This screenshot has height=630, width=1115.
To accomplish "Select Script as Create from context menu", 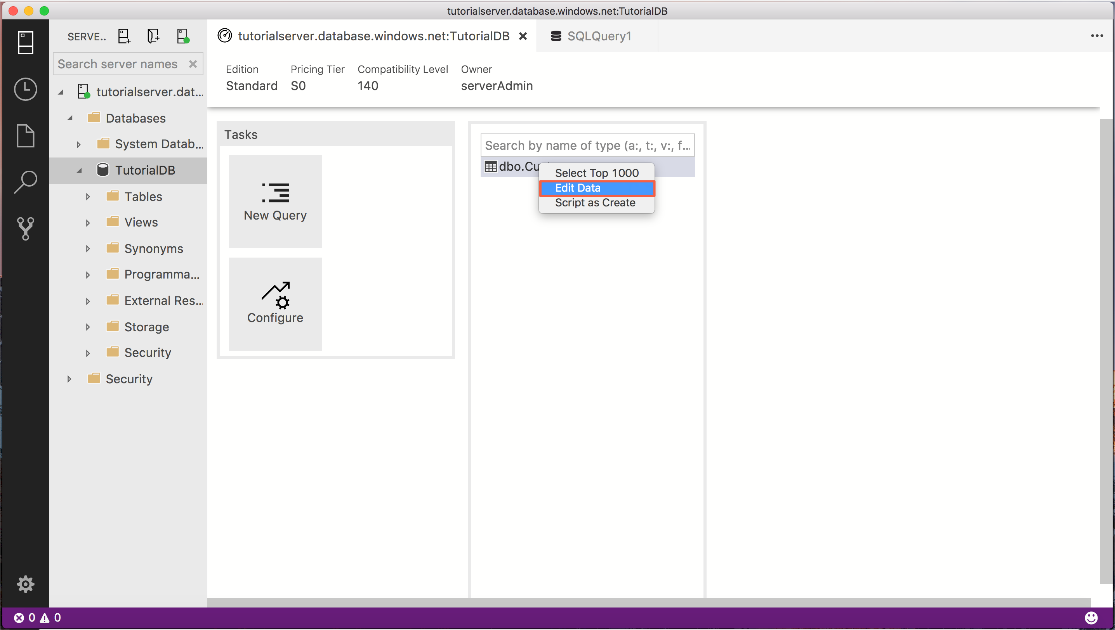I will pos(595,202).
